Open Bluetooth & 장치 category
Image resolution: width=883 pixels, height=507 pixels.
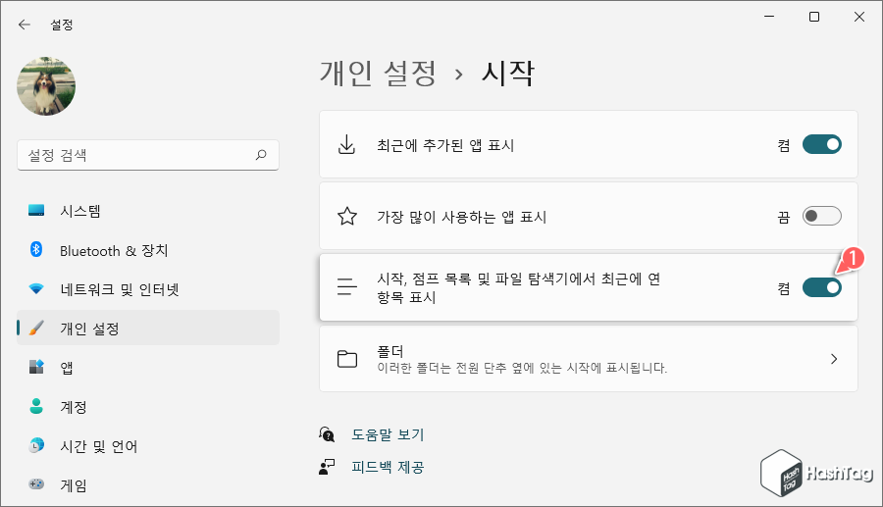[148, 250]
